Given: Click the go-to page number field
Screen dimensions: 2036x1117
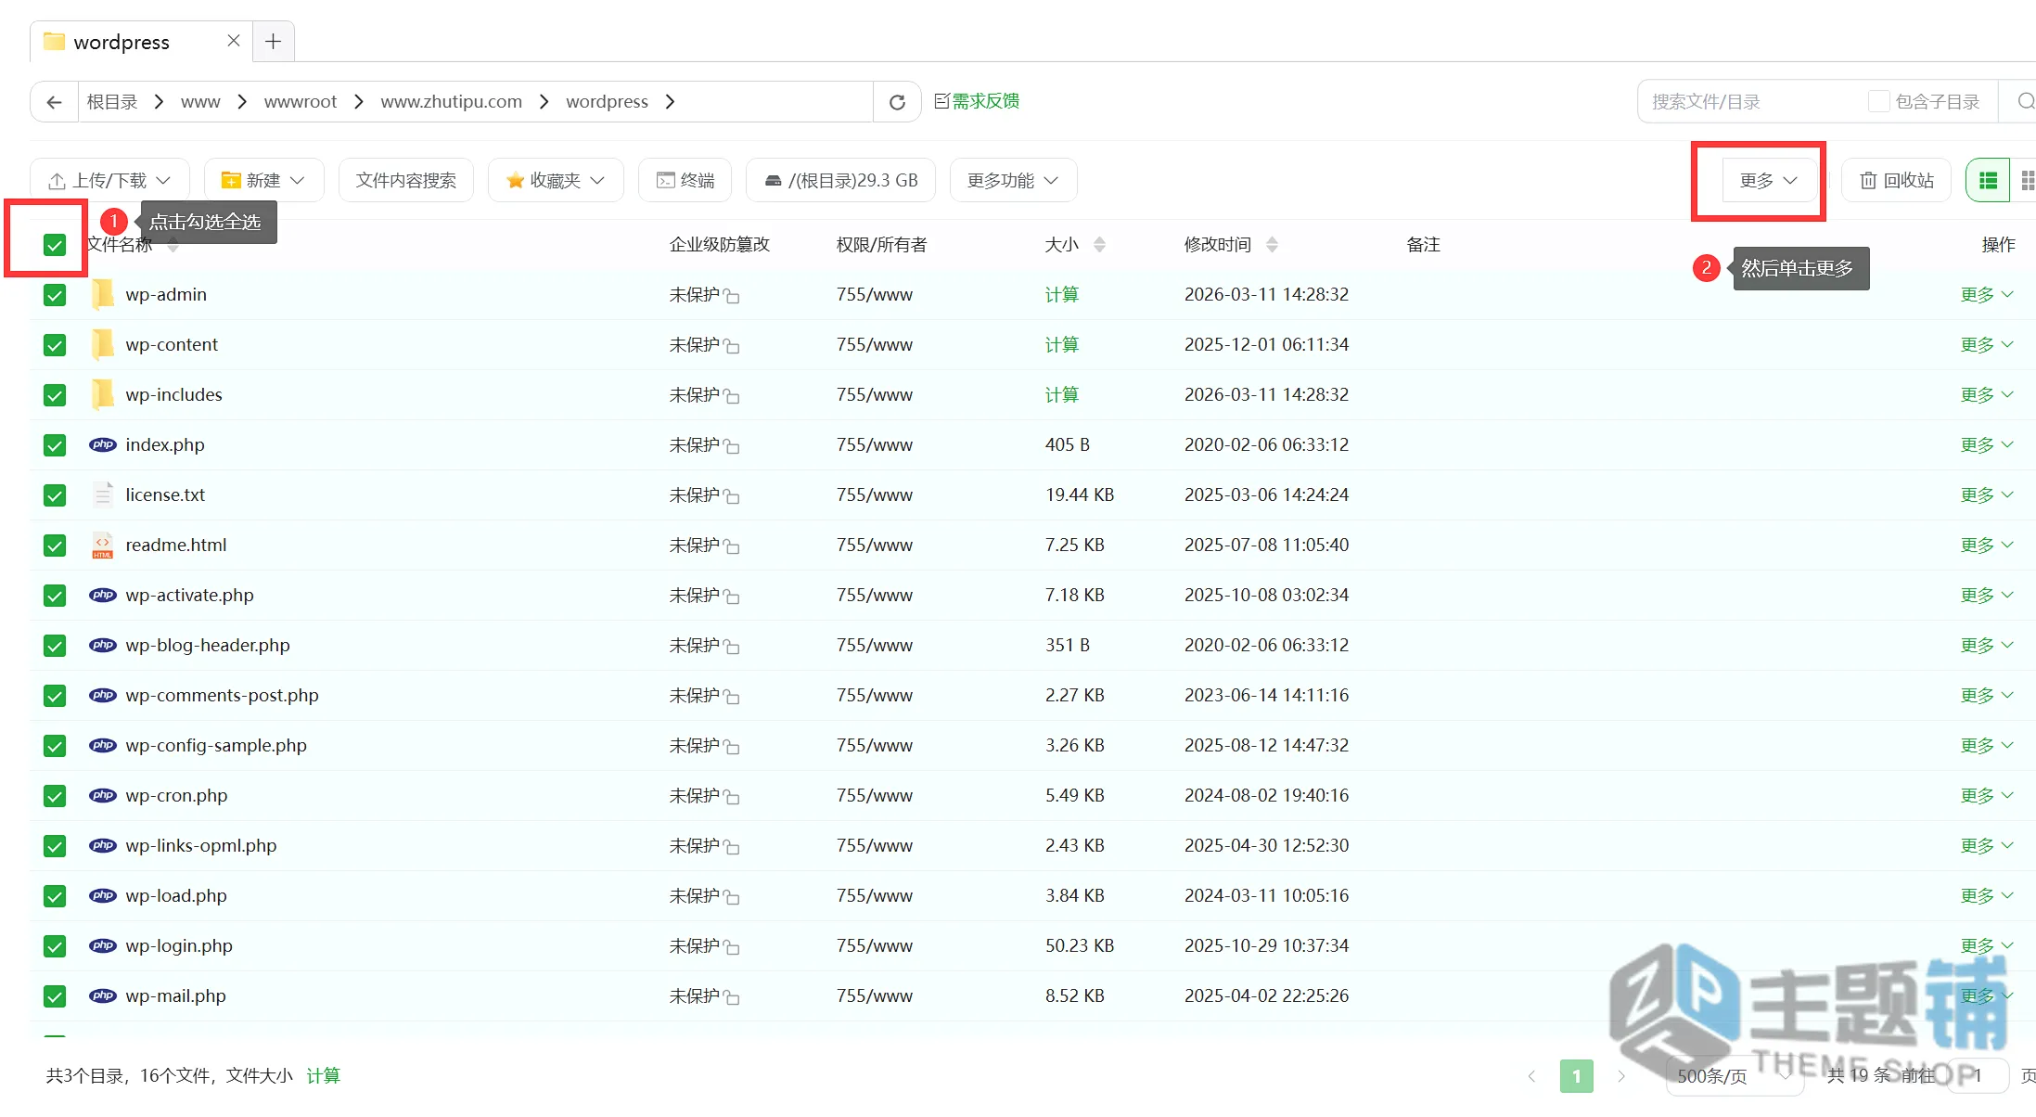Looking at the screenshot, I should pyautogui.click(x=1978, y=1076).
